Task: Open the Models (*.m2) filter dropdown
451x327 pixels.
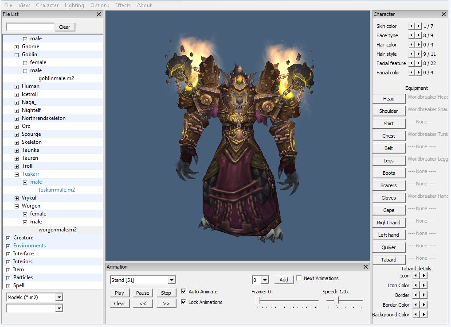Action: [x=59, y=297]
